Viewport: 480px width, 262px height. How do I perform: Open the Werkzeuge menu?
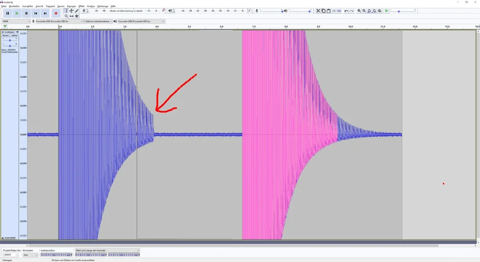coord(103,6)
